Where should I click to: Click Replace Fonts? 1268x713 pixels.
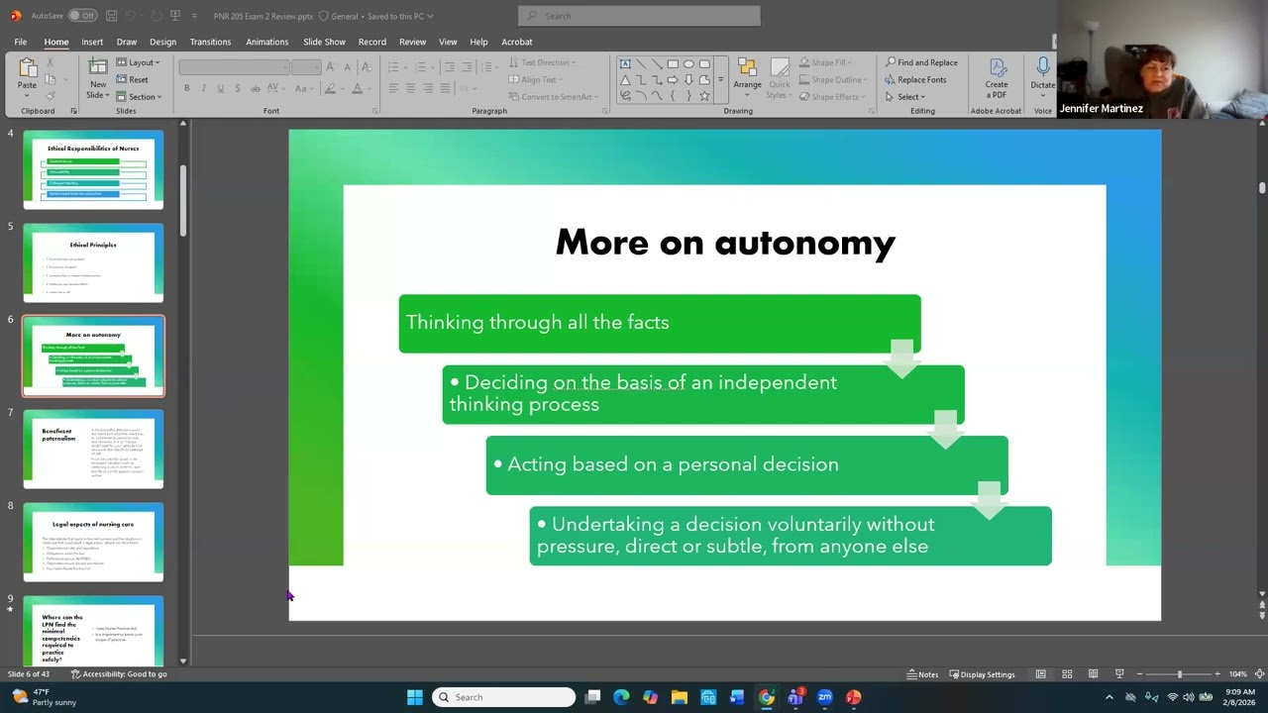[x=915, y=79]
